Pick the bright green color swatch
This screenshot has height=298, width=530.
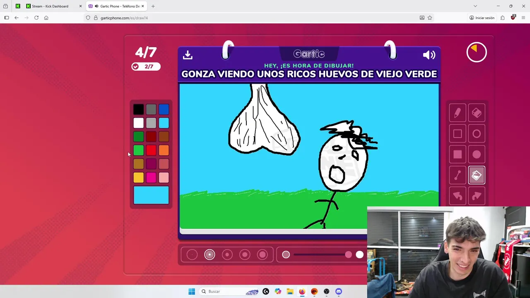coord(139,150)
